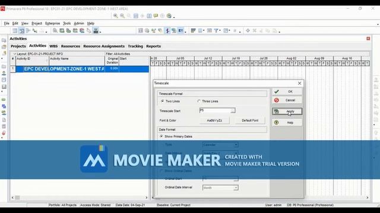Screen dimensions: 380x213
Task: Click the hash symbol toolbar icon
Action: [x=235, y=31]
